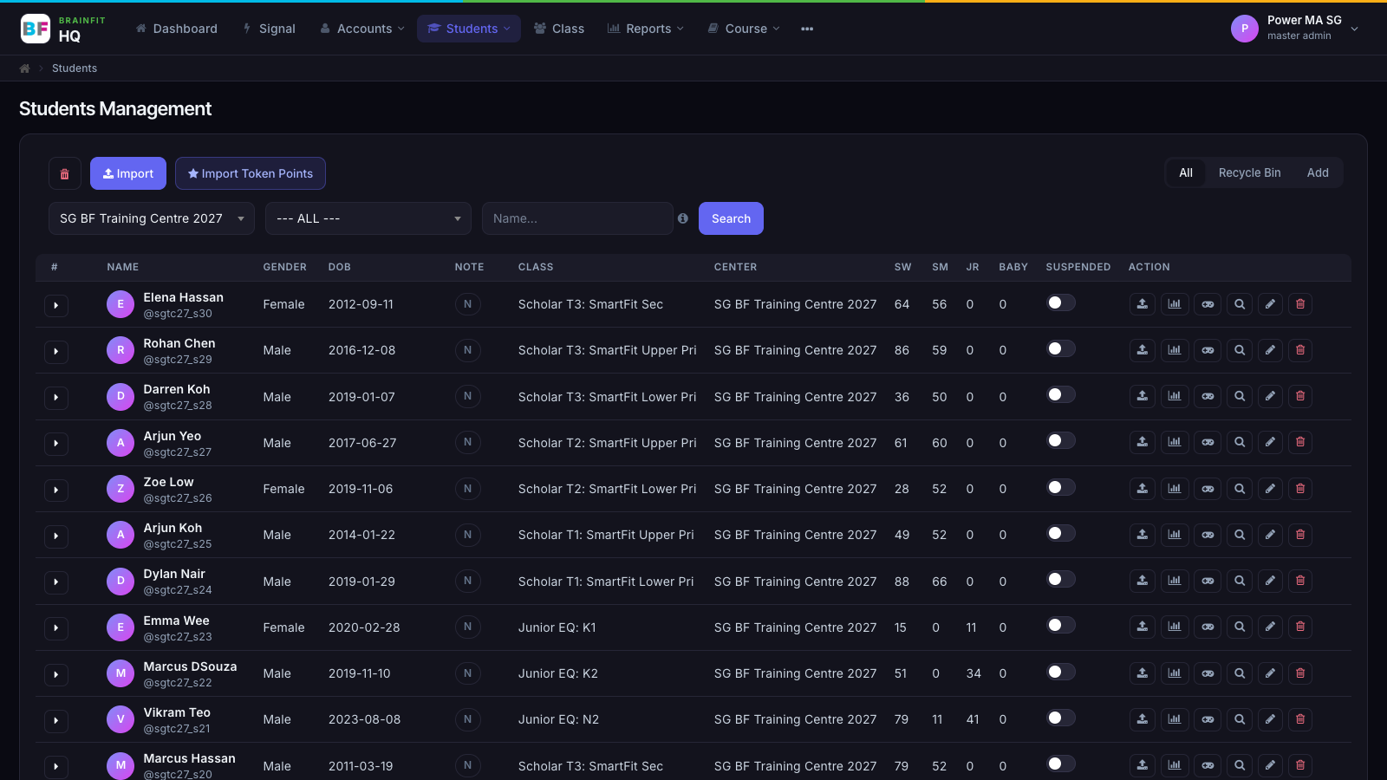
Task: Open the Reports menu
Action: [x=646, y=29]
